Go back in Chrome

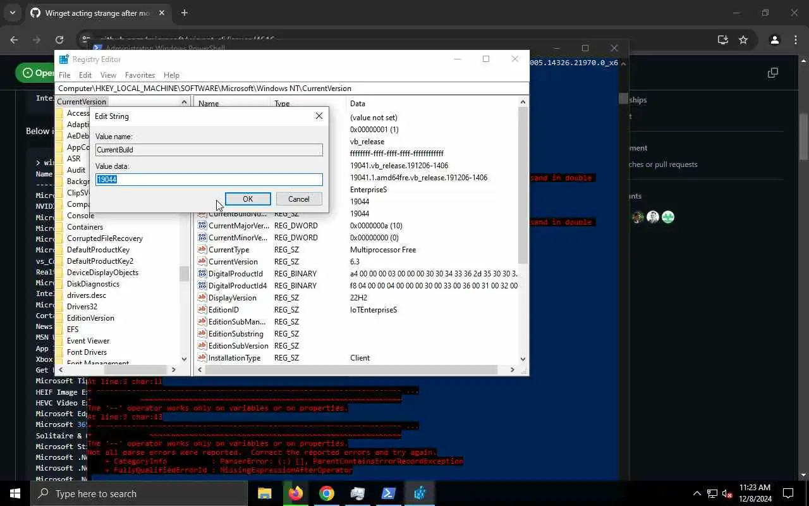(14, 40)
